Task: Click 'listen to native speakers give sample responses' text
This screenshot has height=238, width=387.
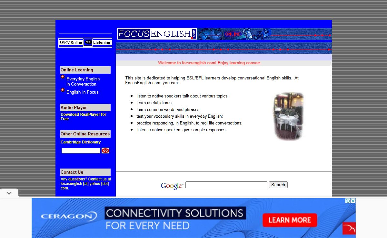Action: tap(181, 130)
